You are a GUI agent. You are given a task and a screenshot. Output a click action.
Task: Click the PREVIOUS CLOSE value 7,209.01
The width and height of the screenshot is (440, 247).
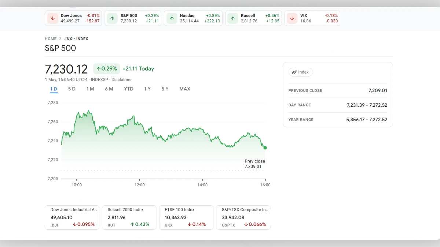click(378, 90)
